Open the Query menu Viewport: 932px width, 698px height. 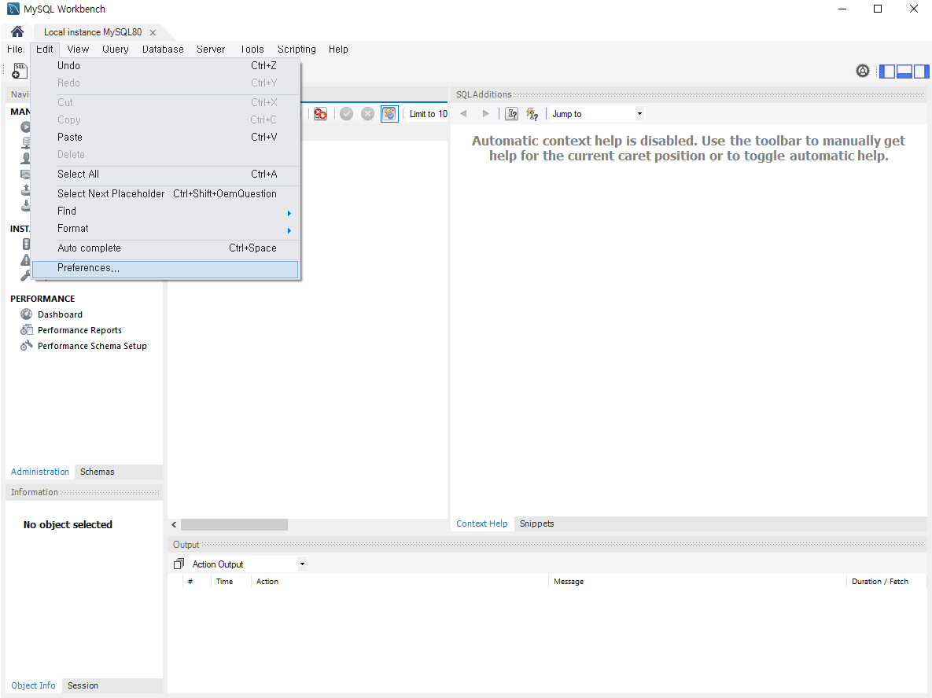point(116,50)
